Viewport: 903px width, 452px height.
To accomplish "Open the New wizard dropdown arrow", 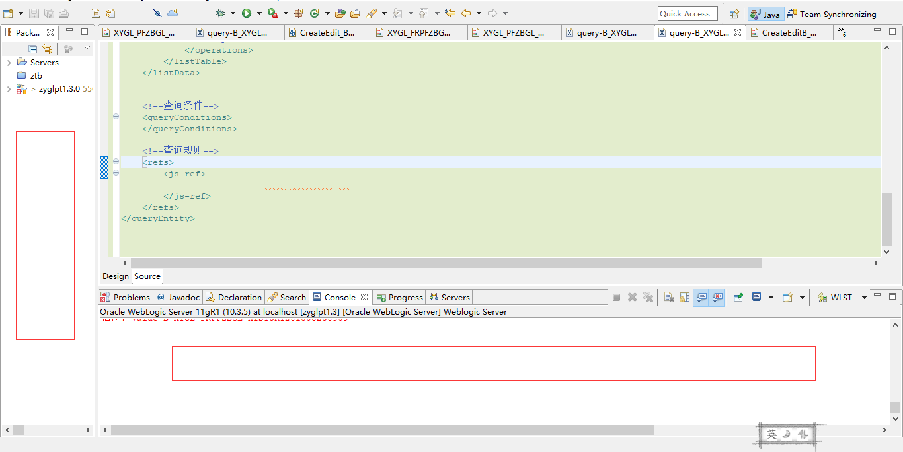I will [x=20, y=13].
